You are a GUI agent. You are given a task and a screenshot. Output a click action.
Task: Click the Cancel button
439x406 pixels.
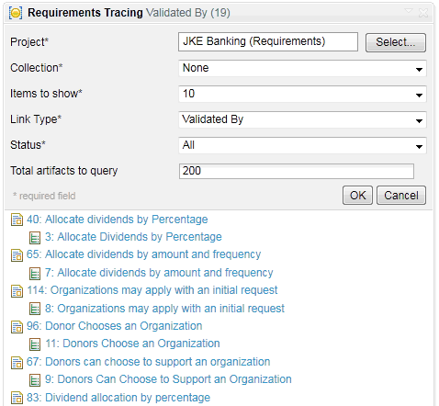[401, 195]
